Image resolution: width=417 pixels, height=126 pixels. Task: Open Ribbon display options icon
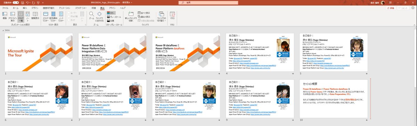[390, 3]
